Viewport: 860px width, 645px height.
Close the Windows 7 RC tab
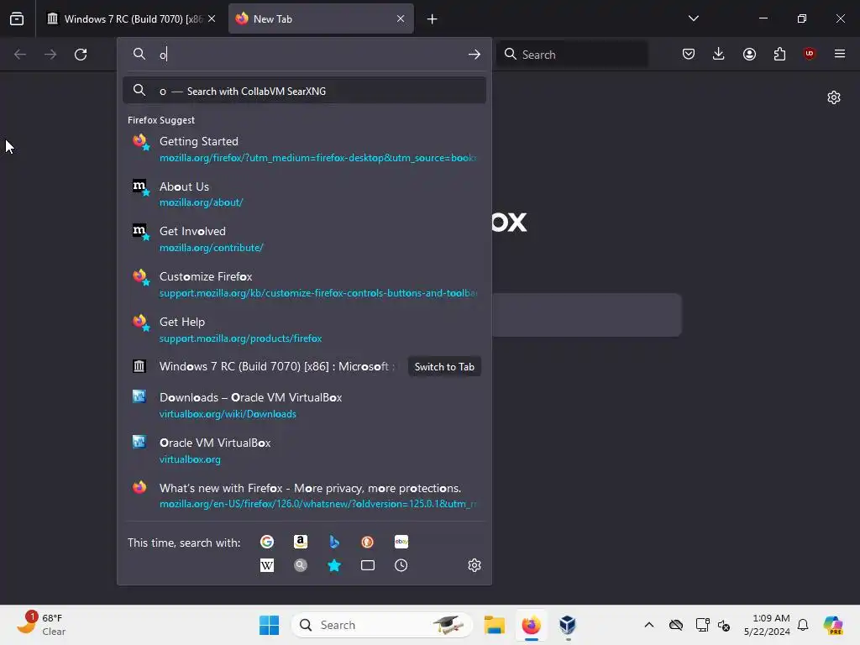click(212, 18)
